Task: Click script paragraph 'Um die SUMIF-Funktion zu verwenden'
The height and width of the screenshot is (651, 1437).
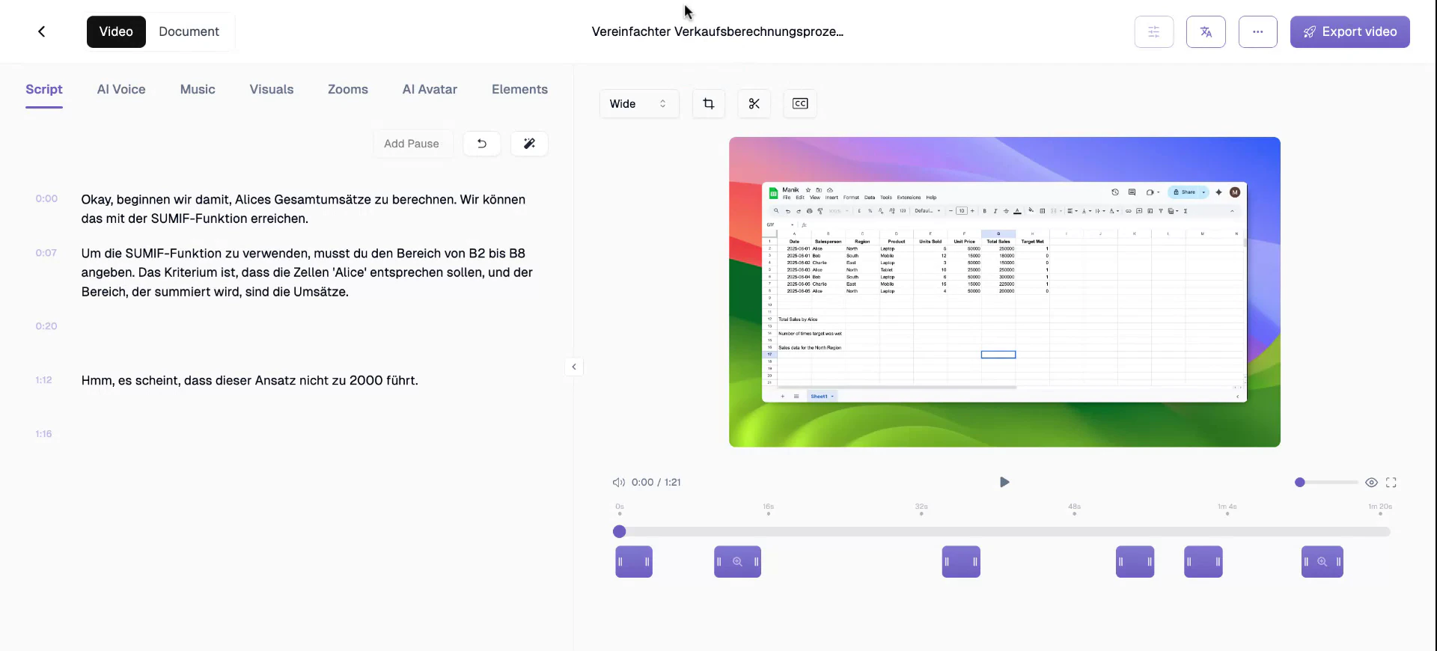Action: coord(308,272)
